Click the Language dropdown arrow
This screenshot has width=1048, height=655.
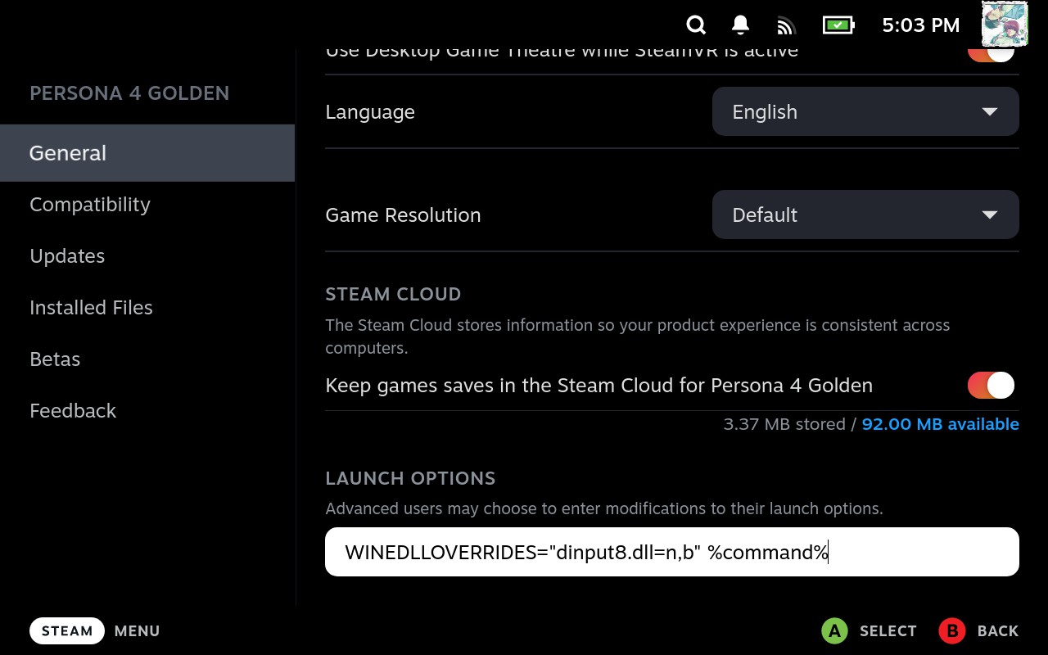(x=989, y=111)
